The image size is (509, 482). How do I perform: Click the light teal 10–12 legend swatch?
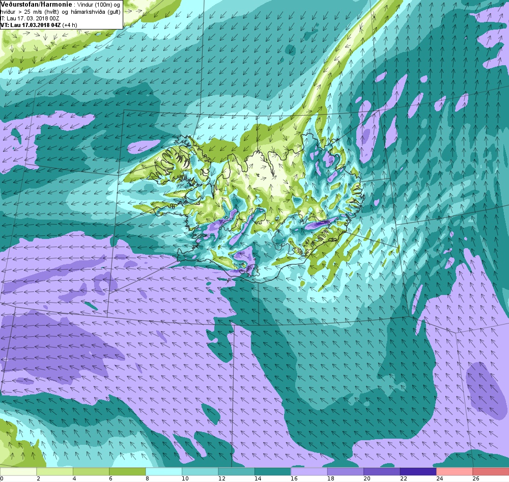(200, 471)
